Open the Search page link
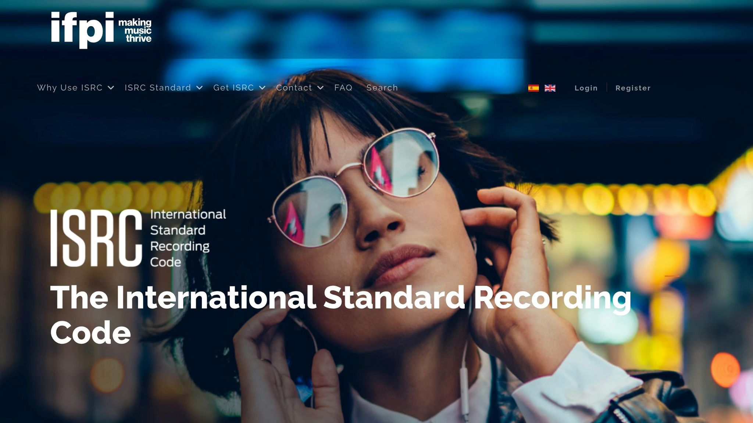 click(x=382, y=88)
